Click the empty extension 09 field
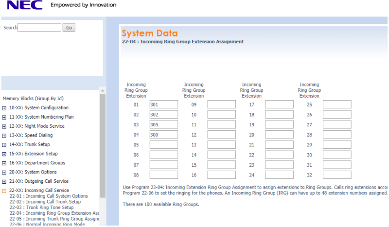This screenshot has height=227, width=389. coord(222,105)
